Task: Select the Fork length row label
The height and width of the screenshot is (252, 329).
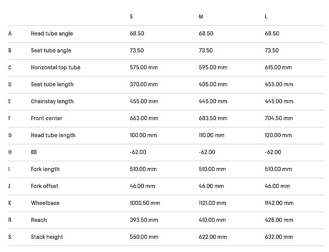Action: [x=45, y=169]
